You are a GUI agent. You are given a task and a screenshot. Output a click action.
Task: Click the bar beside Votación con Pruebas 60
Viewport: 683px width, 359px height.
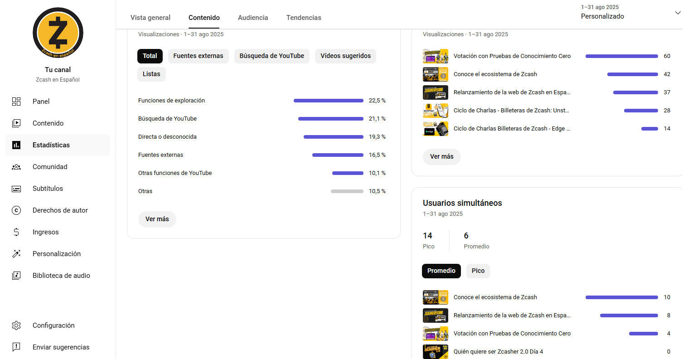[x=622, y=56]
